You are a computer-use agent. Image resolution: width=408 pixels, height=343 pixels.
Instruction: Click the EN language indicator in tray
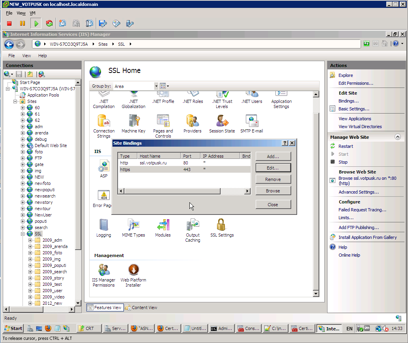pyautogui.click(x=349, y=329)
